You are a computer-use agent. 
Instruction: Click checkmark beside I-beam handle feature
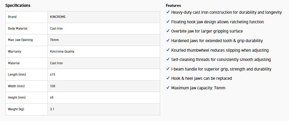(x=168, y=69)
